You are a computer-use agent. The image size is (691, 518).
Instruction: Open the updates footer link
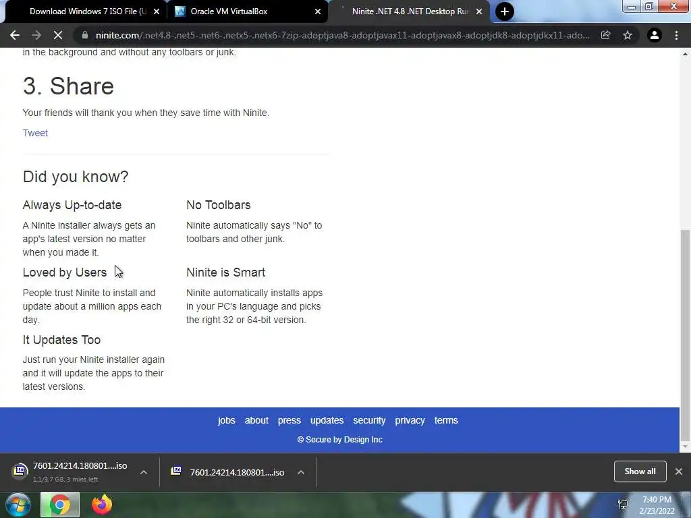[x=327, y=421]
